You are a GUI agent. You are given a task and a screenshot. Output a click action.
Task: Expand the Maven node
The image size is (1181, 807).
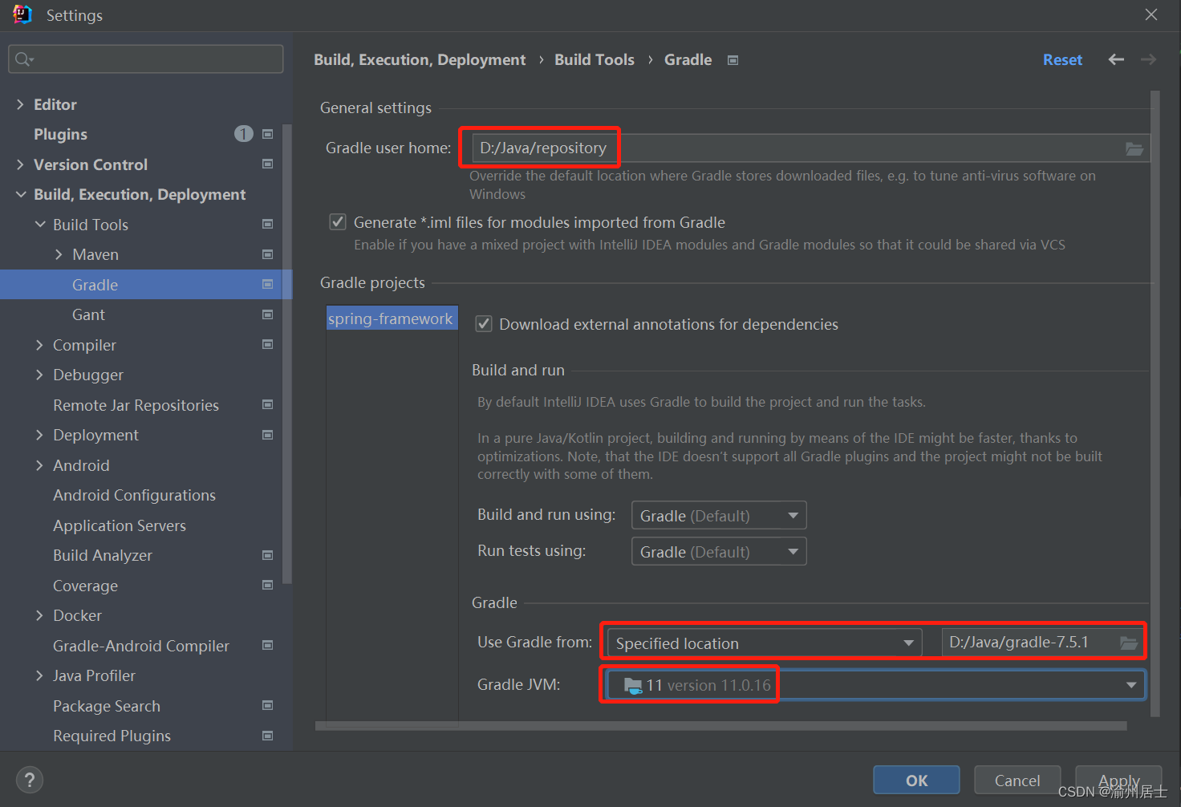(x=59, y=254)
